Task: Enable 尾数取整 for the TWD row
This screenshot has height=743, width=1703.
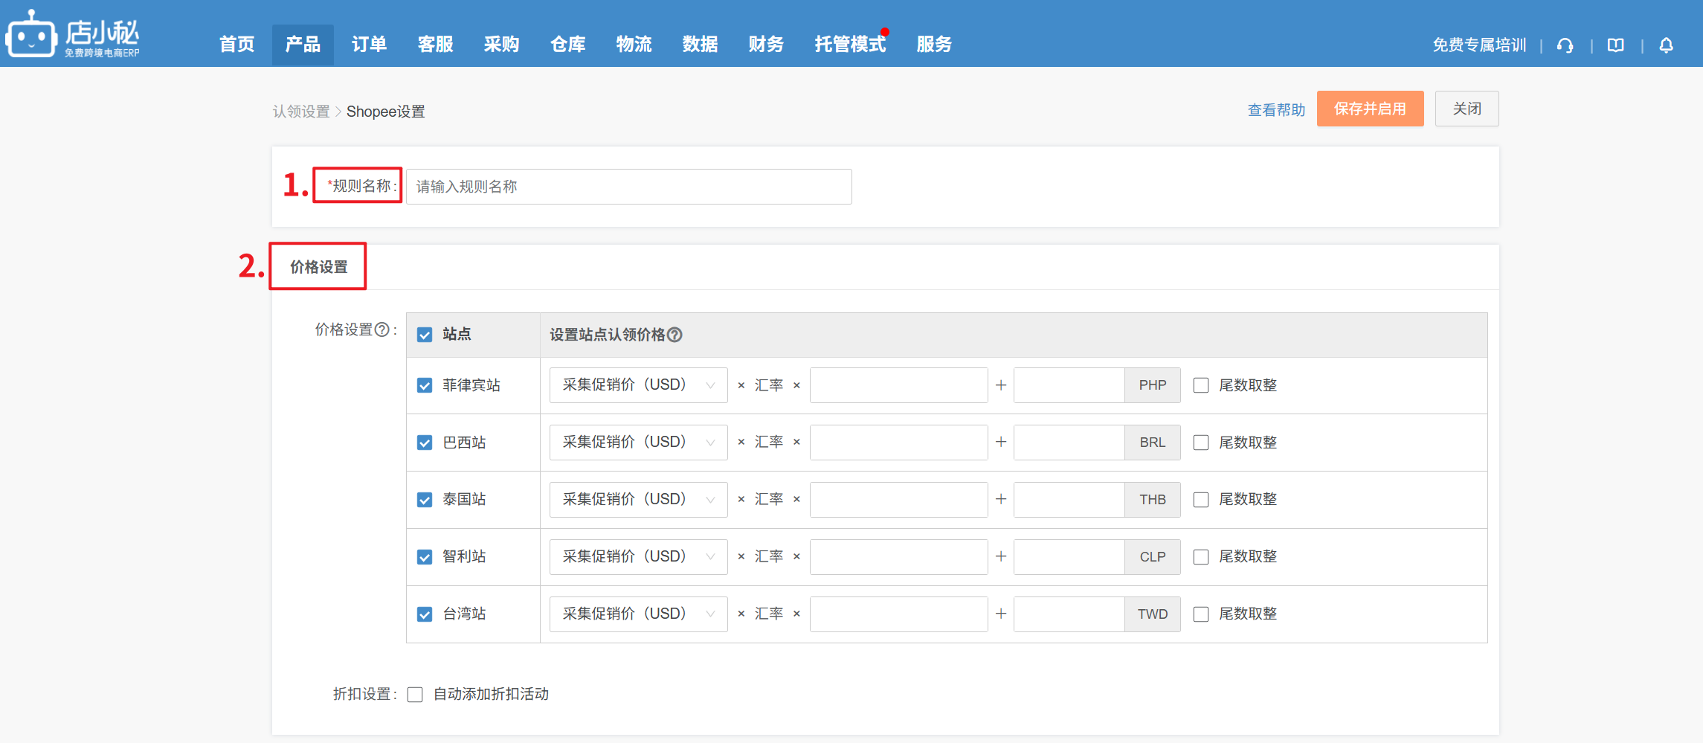Action: pos(1200,614)
